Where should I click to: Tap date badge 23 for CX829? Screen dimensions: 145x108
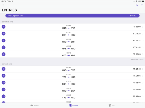[3, 96]
